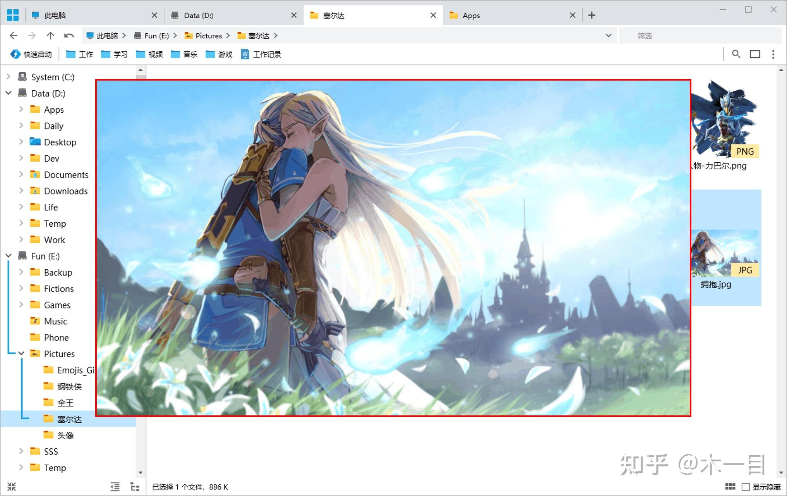
Task: Click the sidebar scrollbar up arrow
Action: click(x=141, y=70)
